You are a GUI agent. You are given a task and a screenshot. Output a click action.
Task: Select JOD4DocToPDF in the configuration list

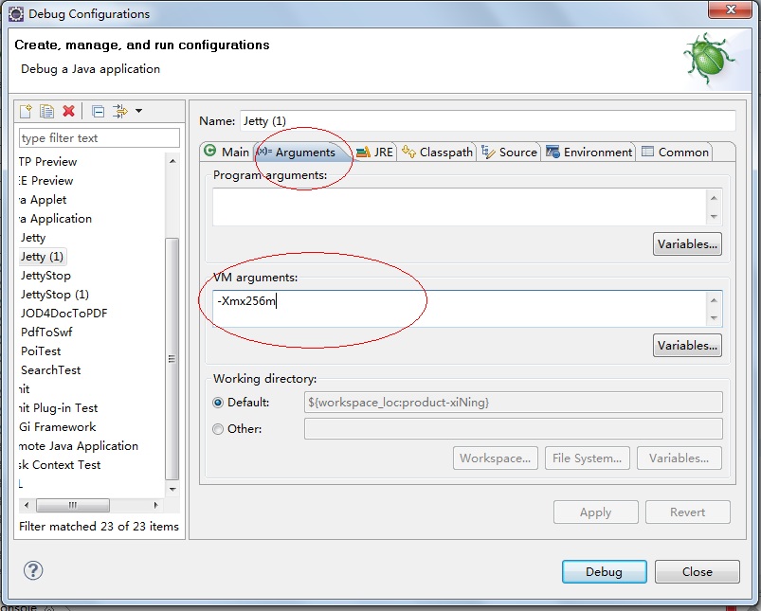(x=63, y=313)
